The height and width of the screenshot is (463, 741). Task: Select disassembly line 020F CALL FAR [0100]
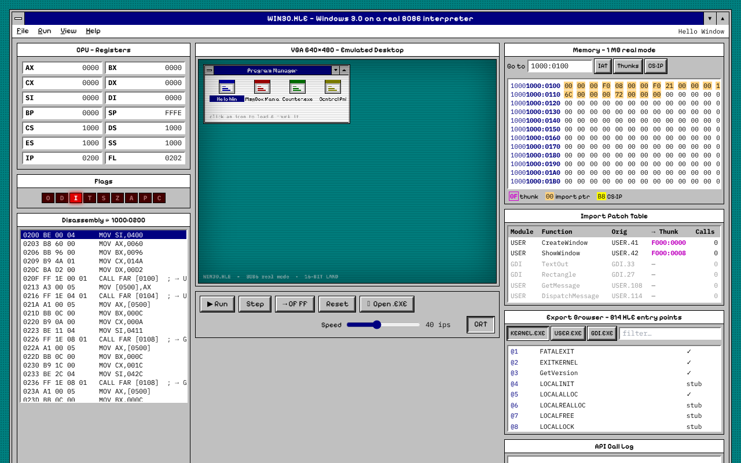coord(104,278)
